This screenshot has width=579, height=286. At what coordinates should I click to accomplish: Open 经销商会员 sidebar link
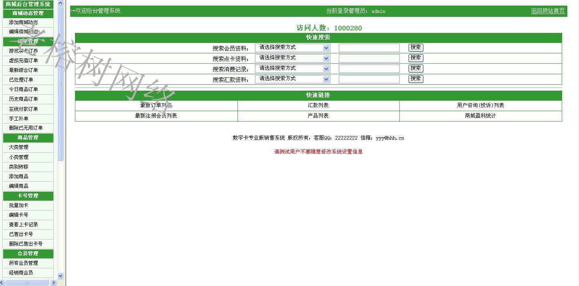pos(21,273)
